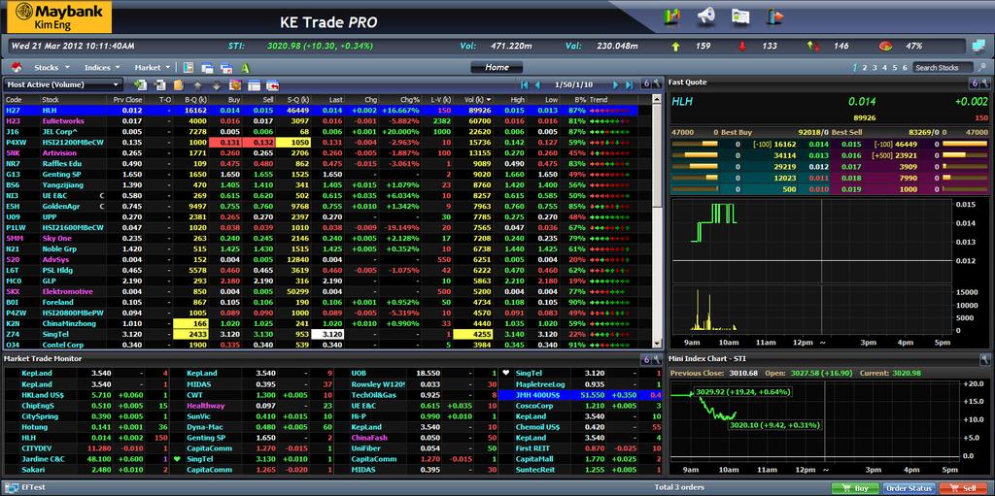
Task: Click the window with red return arrow icon
Action: (273, 85)
